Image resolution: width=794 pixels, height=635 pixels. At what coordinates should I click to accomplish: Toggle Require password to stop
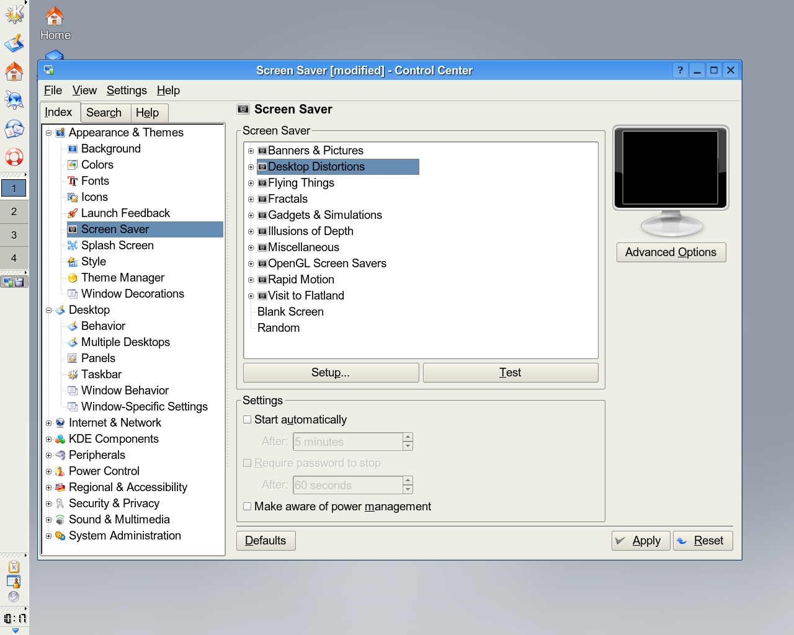coord(248,463)
